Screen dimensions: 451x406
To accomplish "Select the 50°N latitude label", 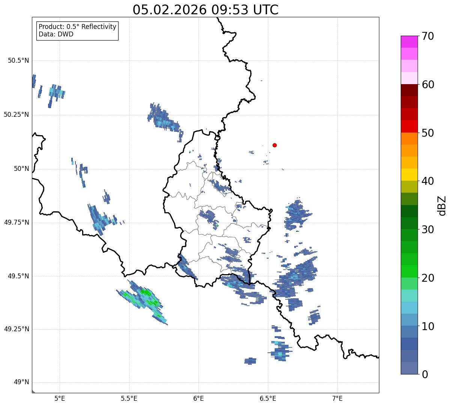I will click(21, 169).
